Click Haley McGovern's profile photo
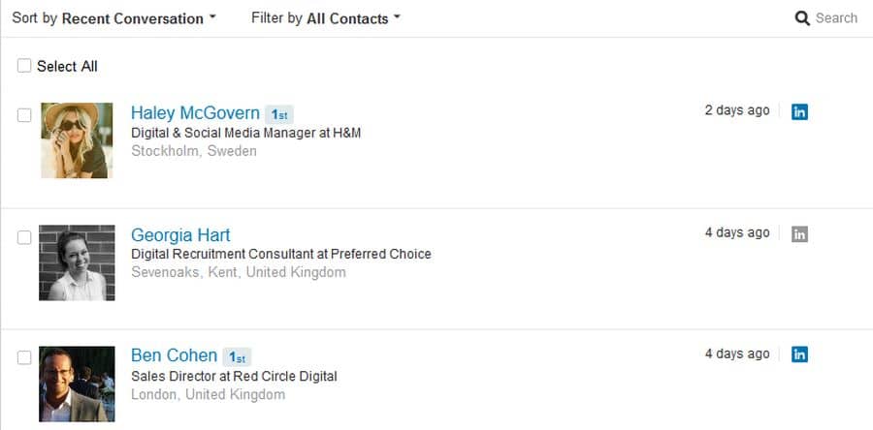Image resolution: width=873 pixels, height=430 pixels. point(77,140)
